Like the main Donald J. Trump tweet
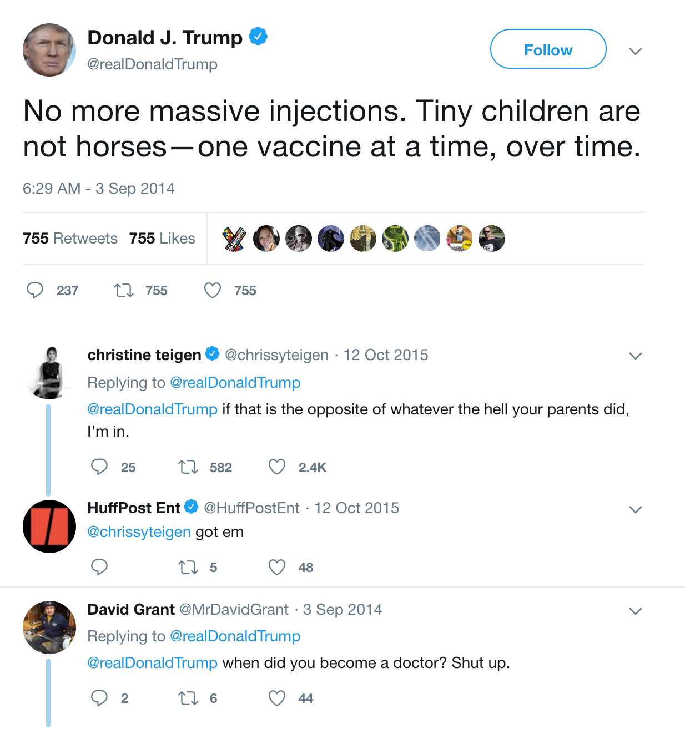Screen dimensions: 685x729 point(213,290)
